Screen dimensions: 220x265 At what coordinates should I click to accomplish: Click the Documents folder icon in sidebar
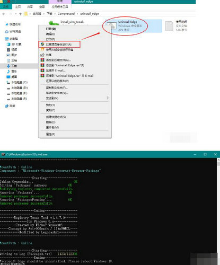(8, 60)
